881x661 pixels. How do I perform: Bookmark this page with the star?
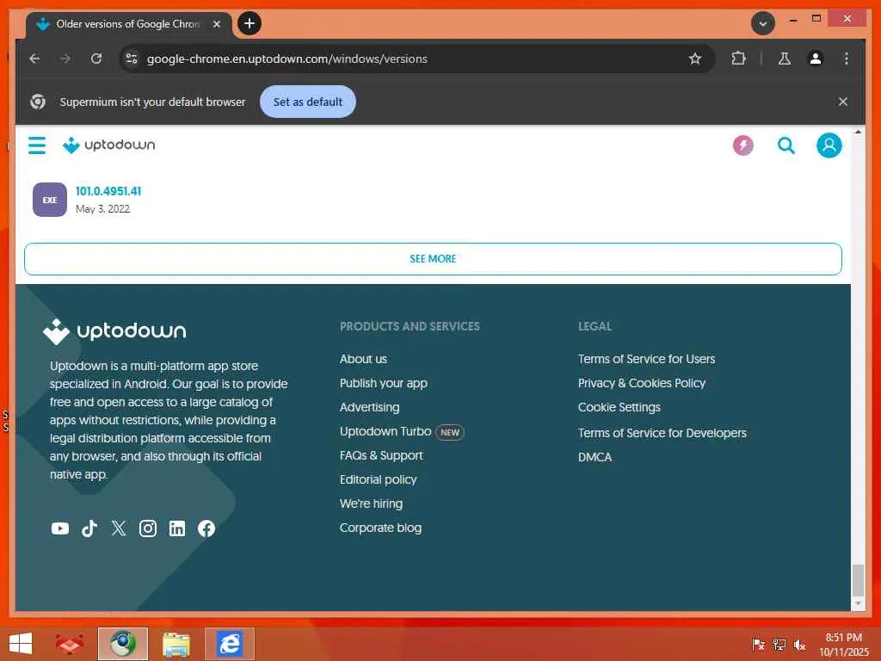pyautogui.click(x=695, y=59)
